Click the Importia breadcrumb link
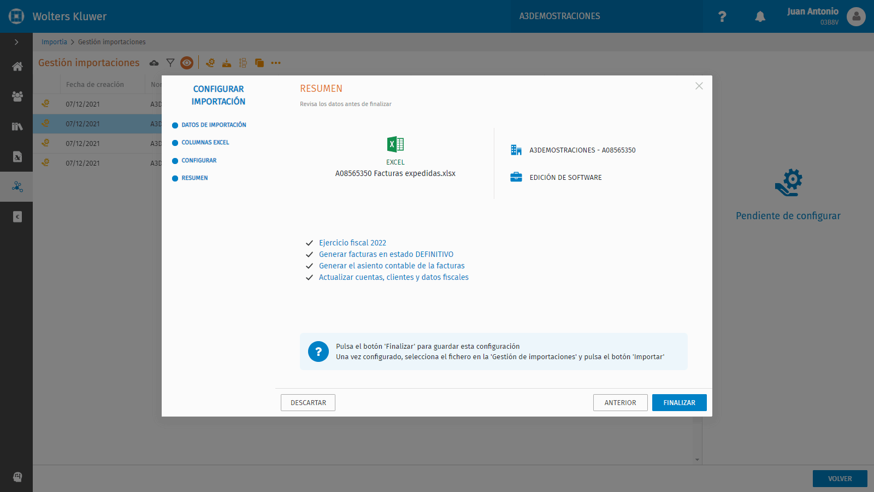874x492 pixels. pyautogui.click(x=54, y=42)
